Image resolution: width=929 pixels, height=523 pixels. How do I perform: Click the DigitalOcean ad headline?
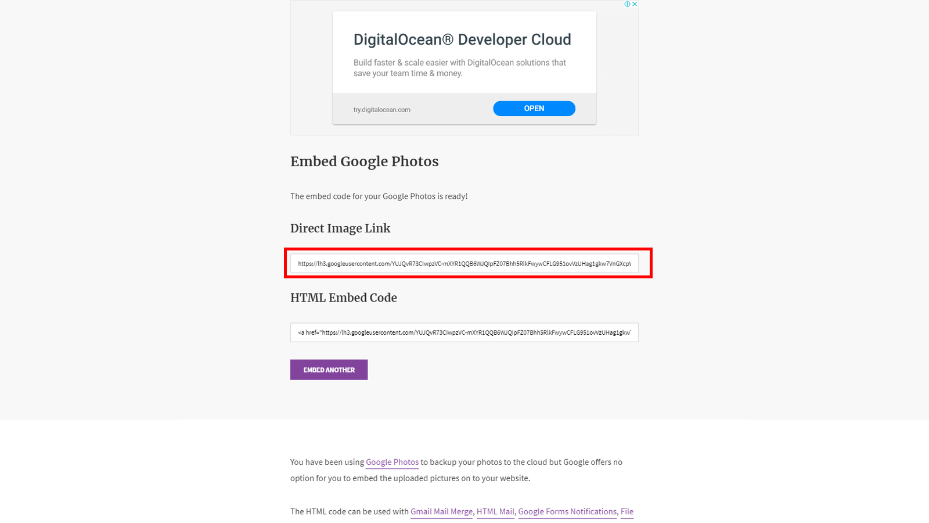point(462,39)
